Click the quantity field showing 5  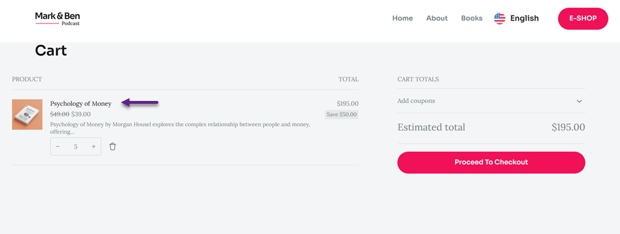pyautogui.click(x=76, y=147)
